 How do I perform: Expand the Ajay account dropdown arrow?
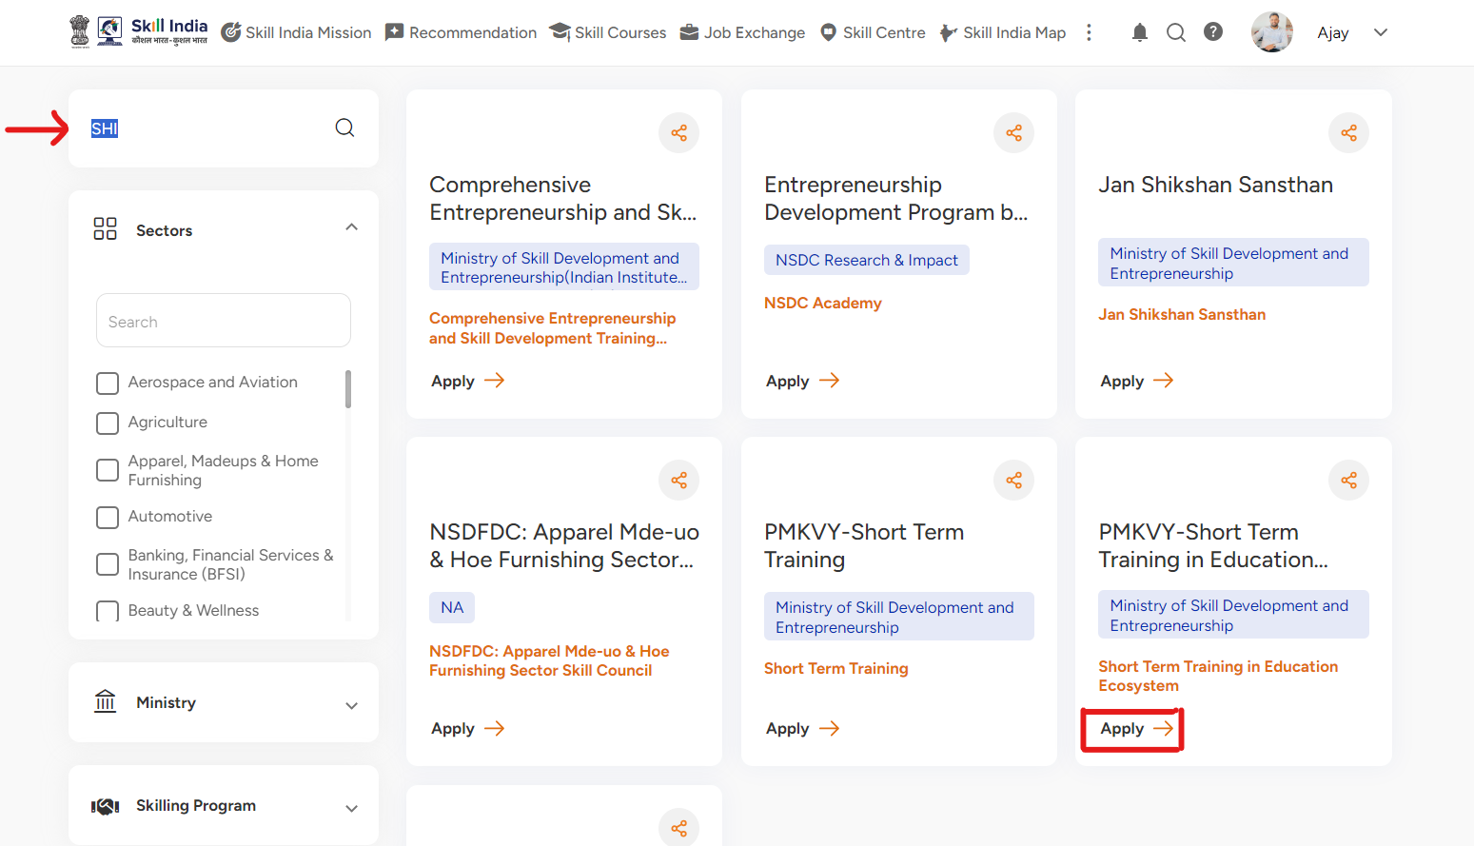[x=1381, y=32]
